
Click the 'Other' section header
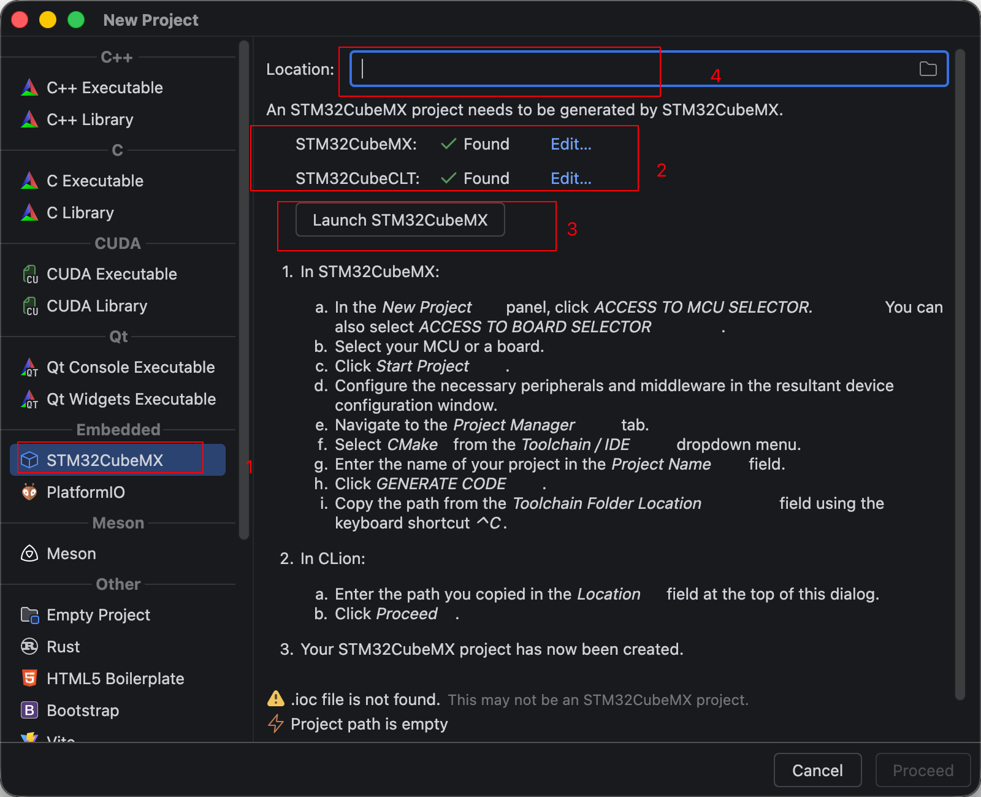[x=118, y=584]
